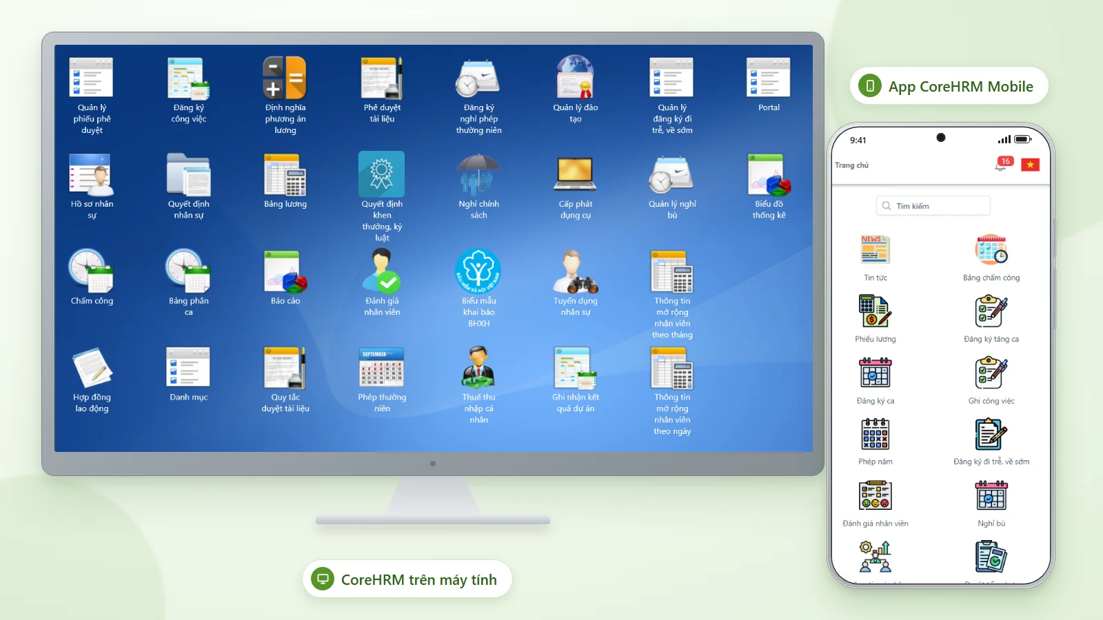This screenshot has height=620, width=1103.
Task: Open notifications bell with 16 badge
Action: (1004, 164)
